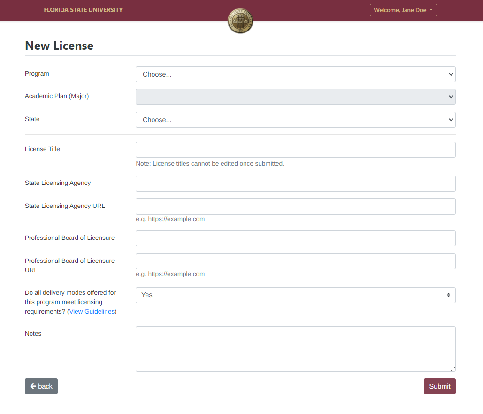Click the Academic Plan dropdown chevron
This screenshot has width=483, height=414.
point(450,96)
